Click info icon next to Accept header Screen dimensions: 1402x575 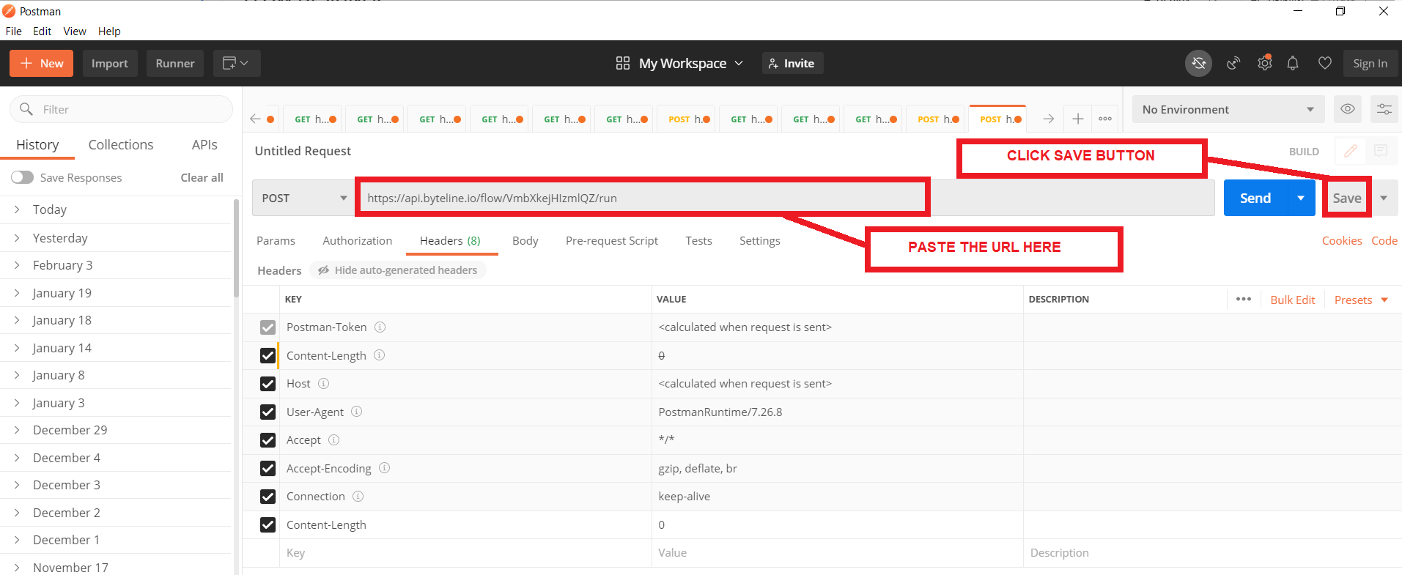333,439
